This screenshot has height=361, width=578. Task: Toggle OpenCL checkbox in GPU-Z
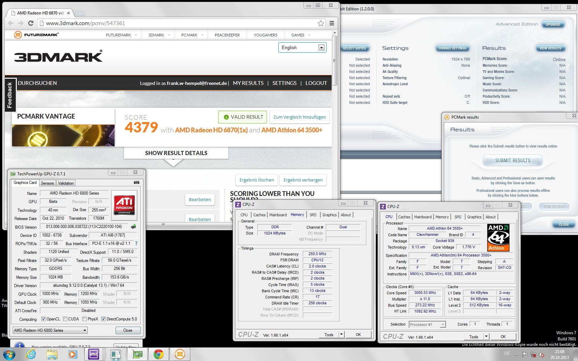43,319
